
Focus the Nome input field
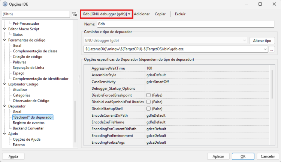(x=186, y=24)
